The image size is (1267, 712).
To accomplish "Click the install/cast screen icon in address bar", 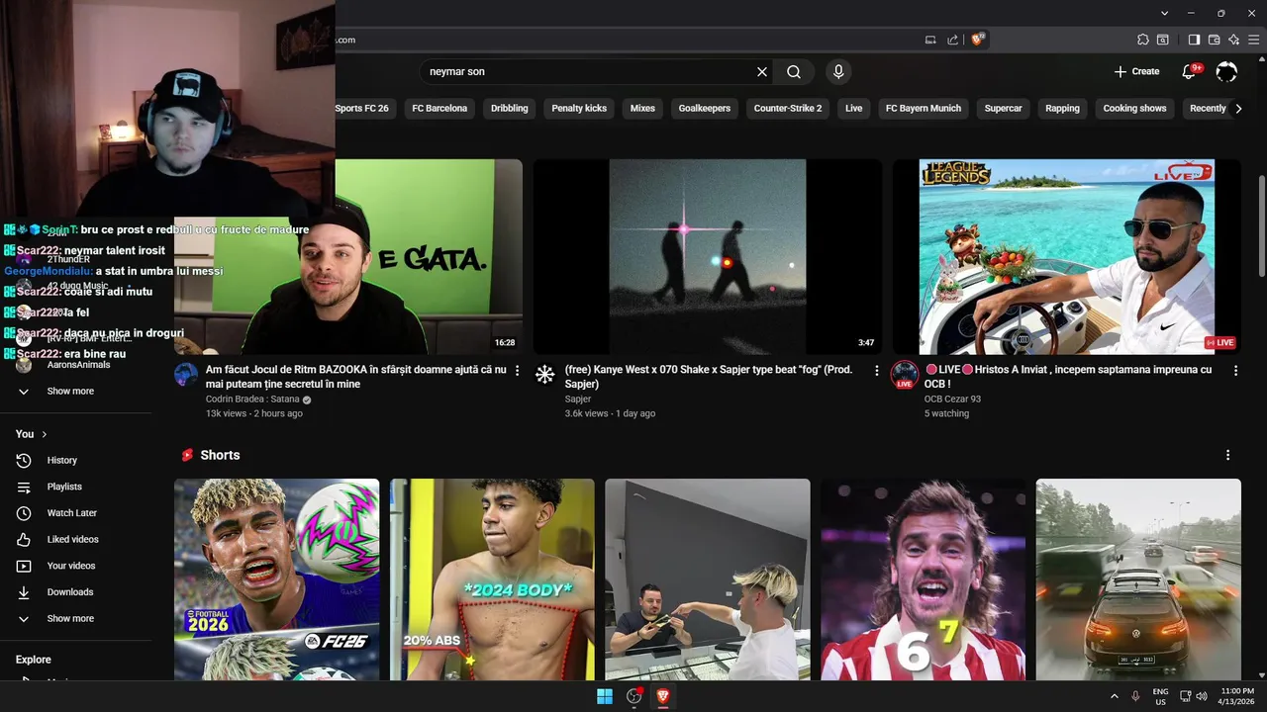I will [930, 40].
